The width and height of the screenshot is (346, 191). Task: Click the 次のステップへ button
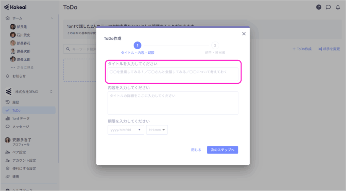click(x=222, y=150)
